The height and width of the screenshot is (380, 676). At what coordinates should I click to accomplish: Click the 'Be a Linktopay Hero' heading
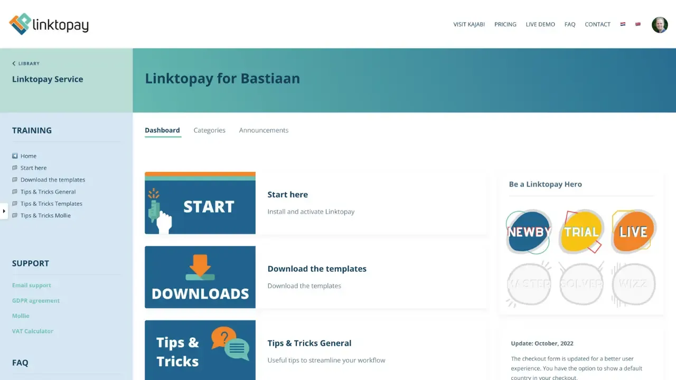pos(546,184)
